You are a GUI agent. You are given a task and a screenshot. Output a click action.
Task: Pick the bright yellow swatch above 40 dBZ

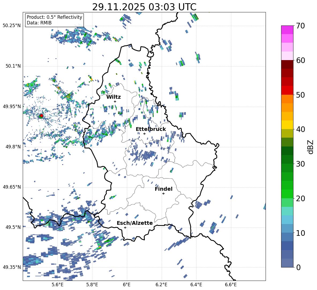(287, 125)
